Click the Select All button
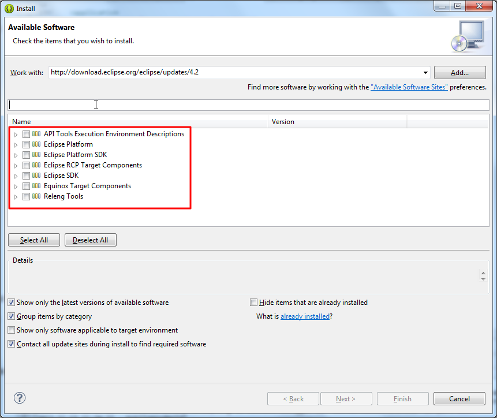Screen dimensions: 497x418 (x=34, y=240)
